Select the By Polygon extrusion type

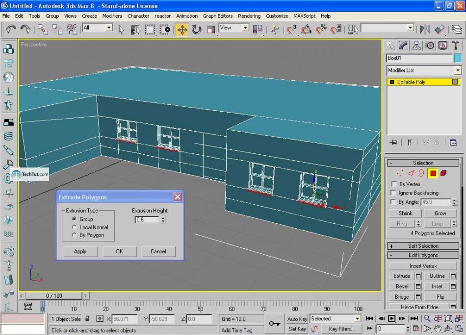74,235
